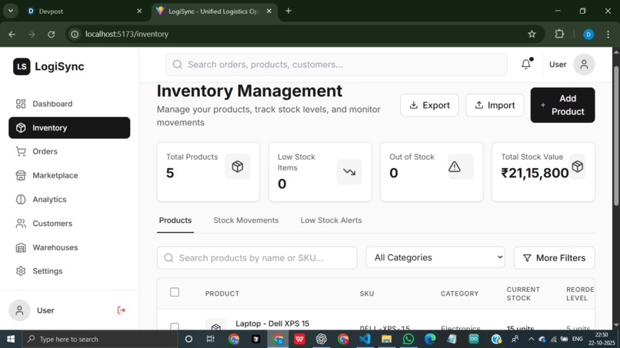Click the sidebar user avatar at bottom
This screenshot has height=348, width=620.
click(19, 310)
